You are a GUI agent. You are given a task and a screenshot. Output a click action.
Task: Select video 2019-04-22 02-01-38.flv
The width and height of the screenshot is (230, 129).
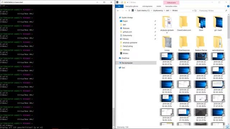[x=167, y=73]
